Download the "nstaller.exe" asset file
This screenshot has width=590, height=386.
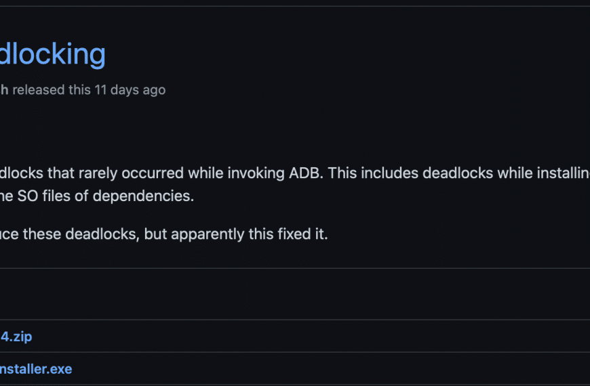(x=36, y=369)
